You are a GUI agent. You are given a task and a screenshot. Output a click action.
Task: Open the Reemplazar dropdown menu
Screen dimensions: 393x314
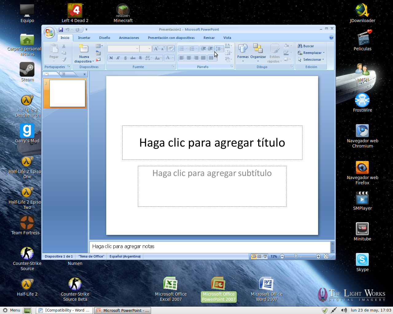(x=324, y=53)
